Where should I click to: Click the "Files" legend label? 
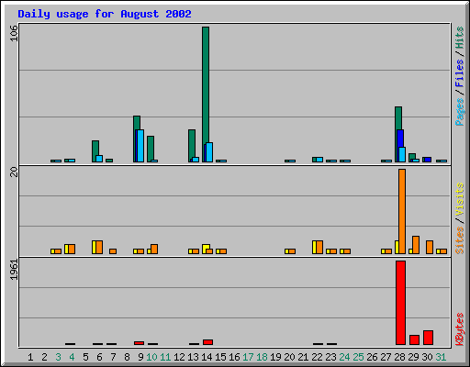coord(460,72)
